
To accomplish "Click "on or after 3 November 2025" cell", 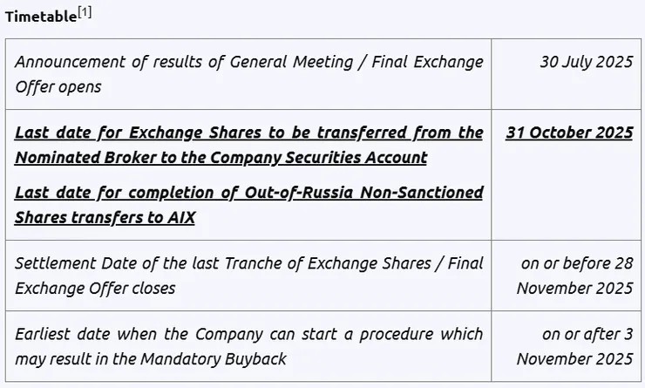I will pos(575,346).
